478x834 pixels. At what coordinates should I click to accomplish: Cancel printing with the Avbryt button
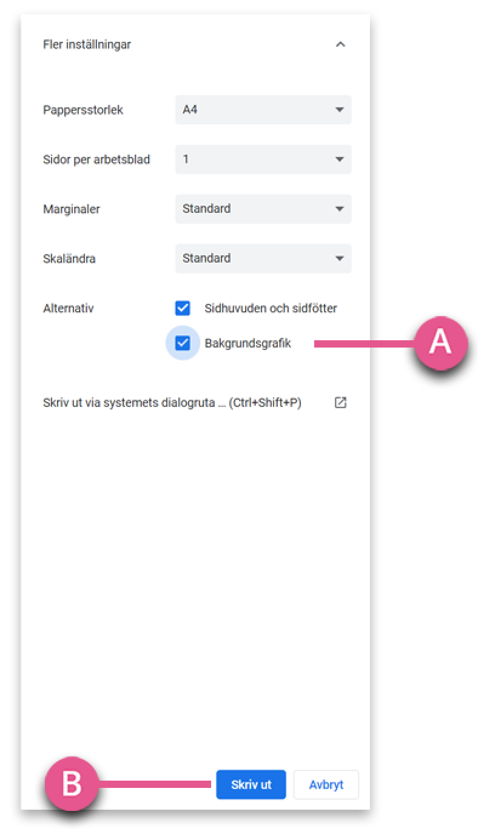(x=326, y=785)
